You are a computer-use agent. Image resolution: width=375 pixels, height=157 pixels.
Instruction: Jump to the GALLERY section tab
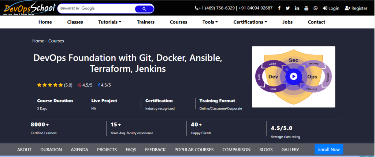pyautogui.click(x=290, y=150)
